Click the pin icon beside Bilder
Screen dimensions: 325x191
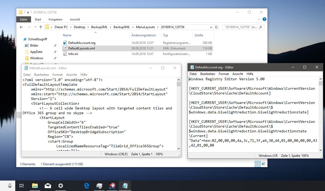(55, 46)
